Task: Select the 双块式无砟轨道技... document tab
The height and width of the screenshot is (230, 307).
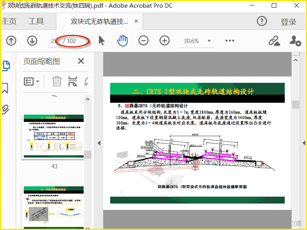Action: pos(99,21)
